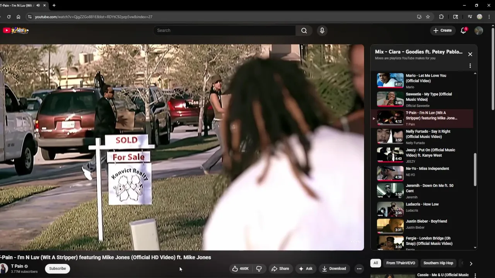Click the video player to pause

[x=182, y=147]
